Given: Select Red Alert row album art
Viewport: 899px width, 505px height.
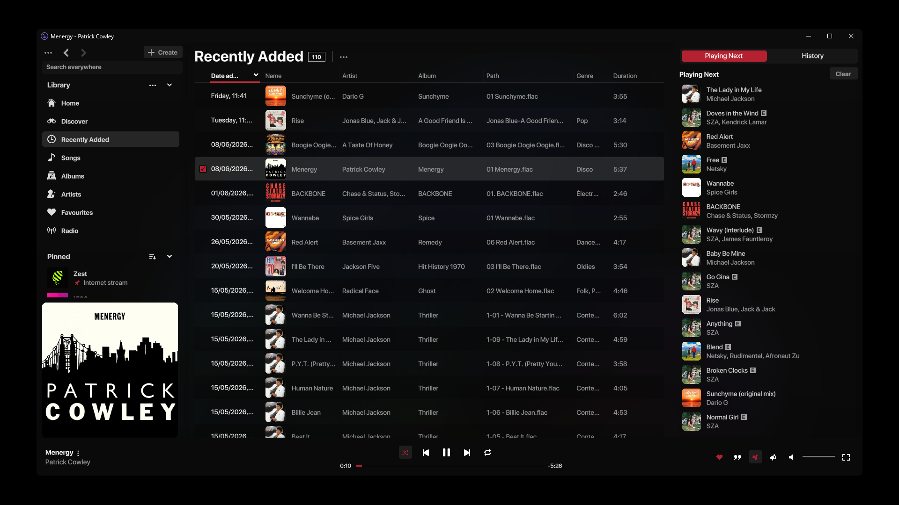Looking at the screenshot, I should click(276, 242).
